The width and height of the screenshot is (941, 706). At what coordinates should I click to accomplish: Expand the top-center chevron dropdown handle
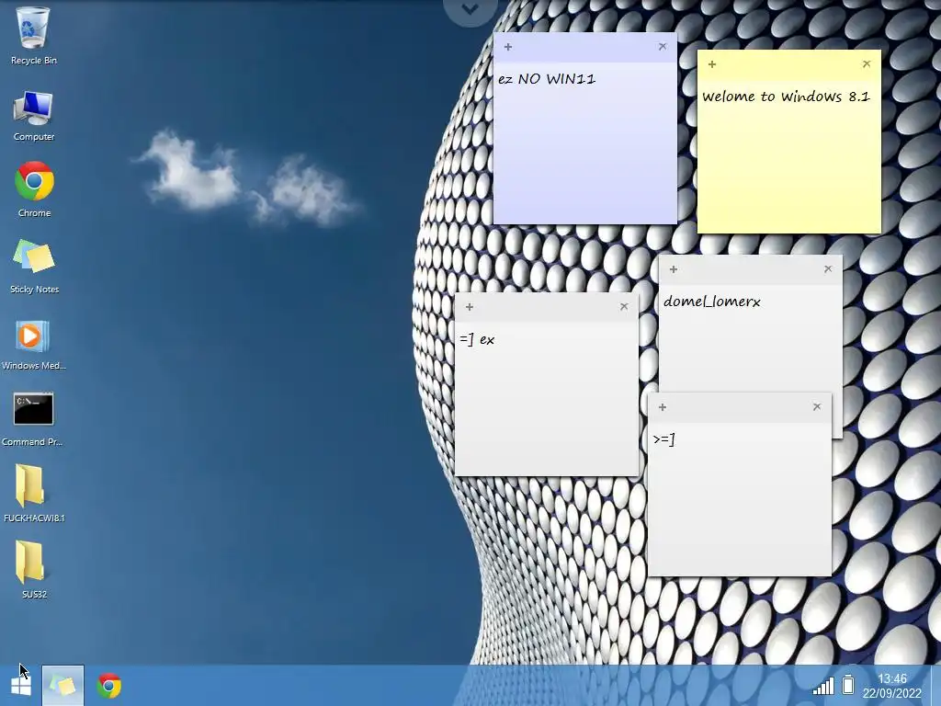coord(470,9)
